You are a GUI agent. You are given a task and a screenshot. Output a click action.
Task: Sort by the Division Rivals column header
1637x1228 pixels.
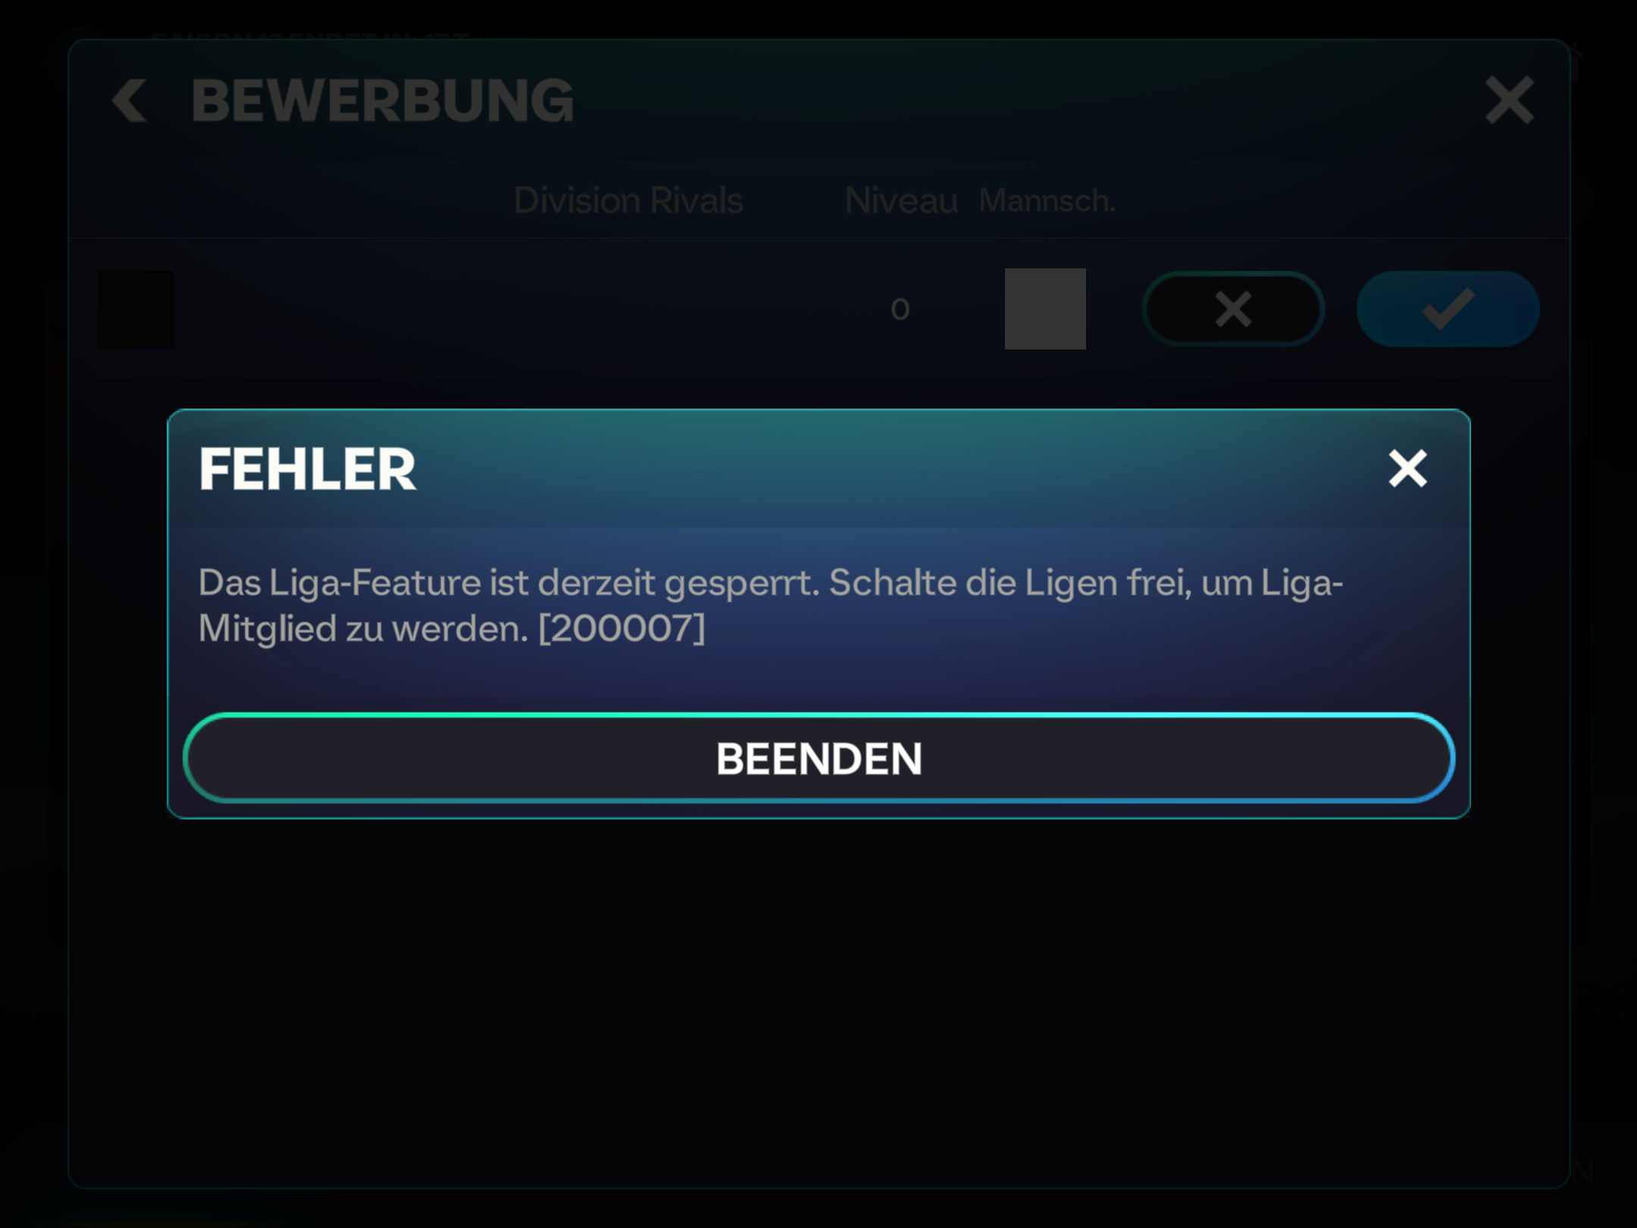click(x=628, y=201)
